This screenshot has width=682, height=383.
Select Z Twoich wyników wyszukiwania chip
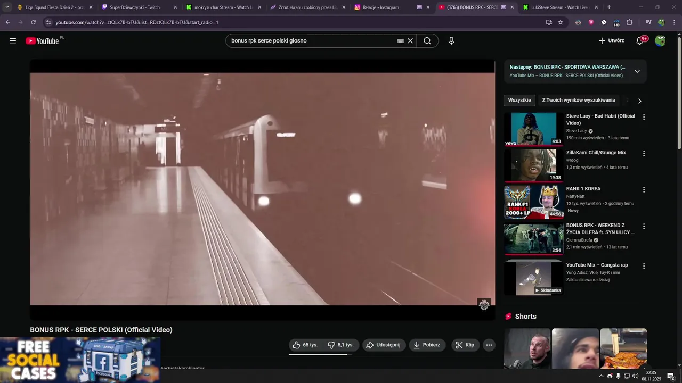(579, 100)
